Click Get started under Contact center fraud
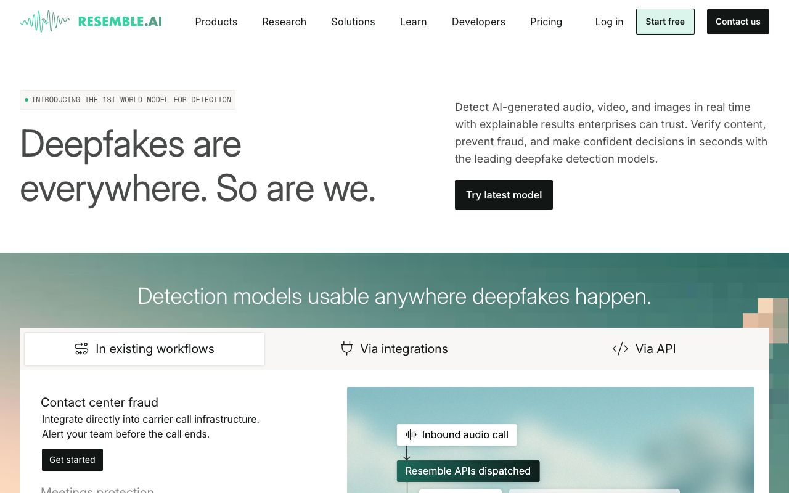Viewport: 789px width, 493px height. pyautogui.click(x=72, y=460)
